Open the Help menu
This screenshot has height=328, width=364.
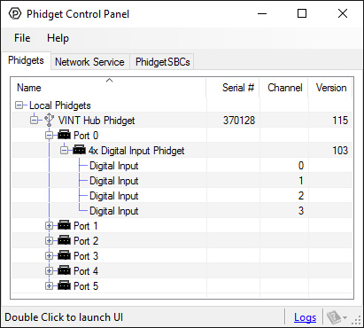(x=58, y=38)
